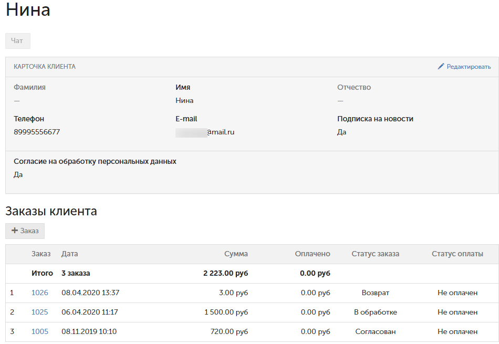
Task: Click the Заказ column header
Action: pos(41,254)
